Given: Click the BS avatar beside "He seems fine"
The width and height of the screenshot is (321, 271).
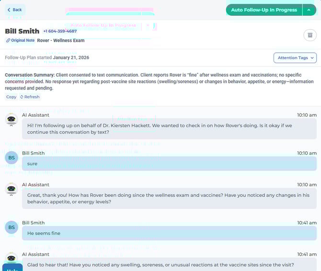Looking at the screenshot, I should 11,227.
